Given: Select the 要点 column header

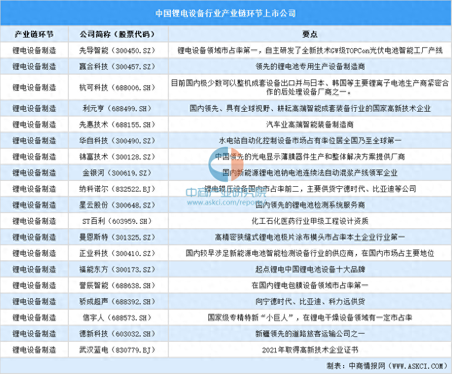Looking at the screenshot, I should 310,35.
